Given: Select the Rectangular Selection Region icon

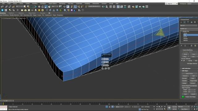Looking at the screenshot, I should point(32,6).
